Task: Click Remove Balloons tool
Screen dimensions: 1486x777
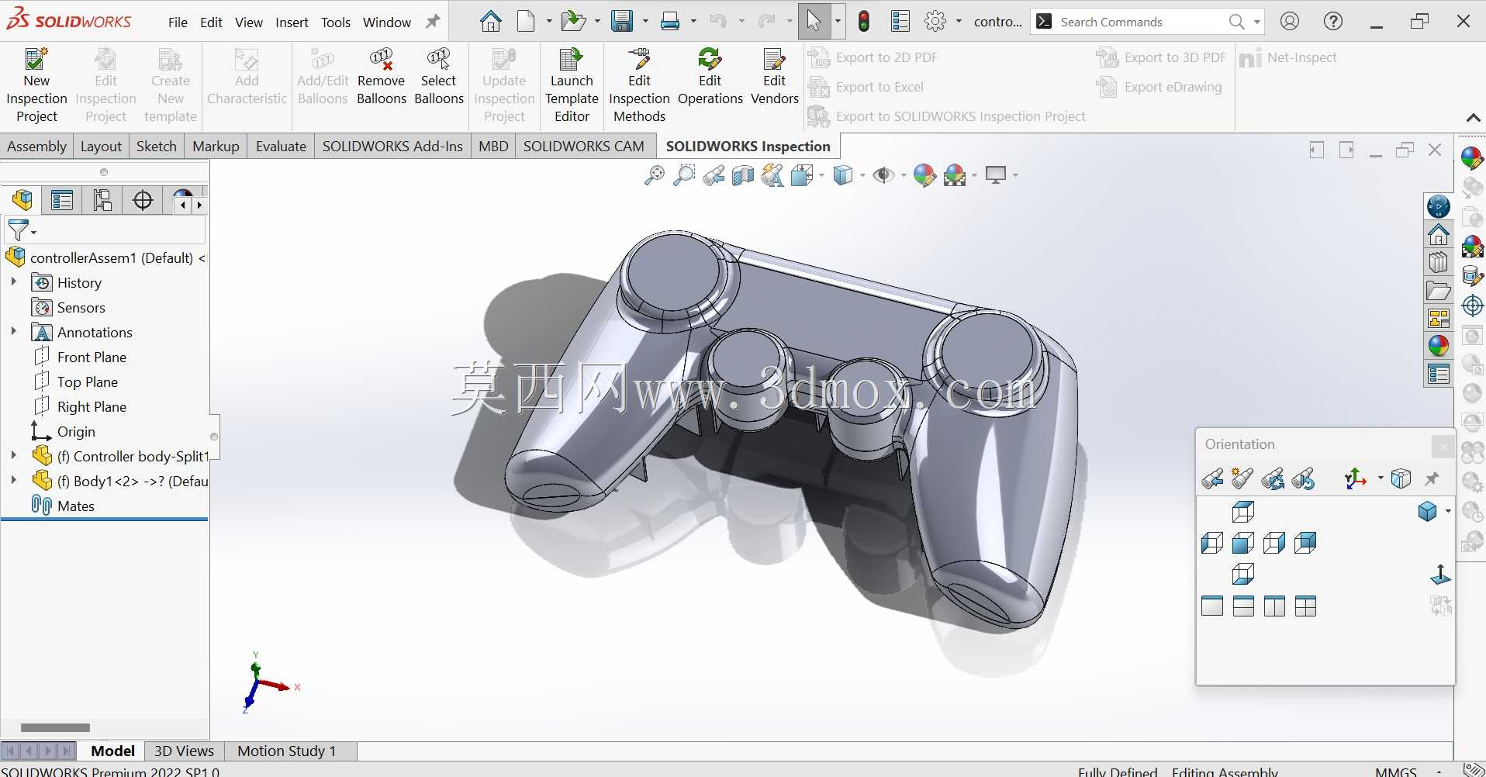Action: click(381, 76)
